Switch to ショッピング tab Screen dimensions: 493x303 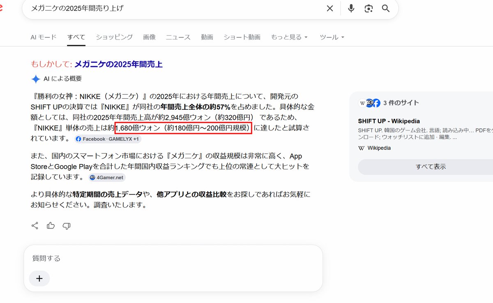(x=114, y=37)
